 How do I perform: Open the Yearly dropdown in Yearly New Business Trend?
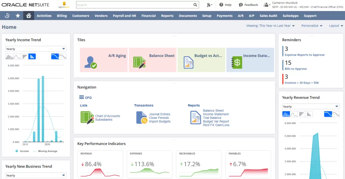point(36,175)
